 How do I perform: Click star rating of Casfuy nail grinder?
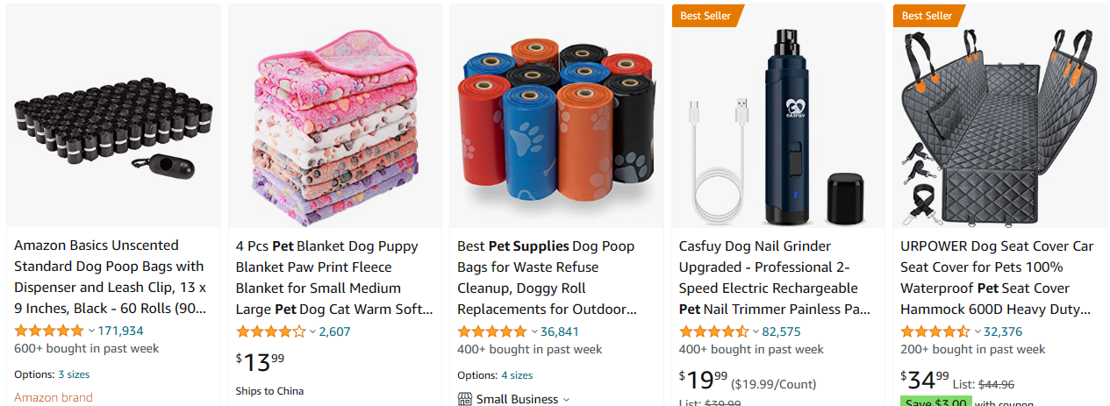click(x=714, y=331)
